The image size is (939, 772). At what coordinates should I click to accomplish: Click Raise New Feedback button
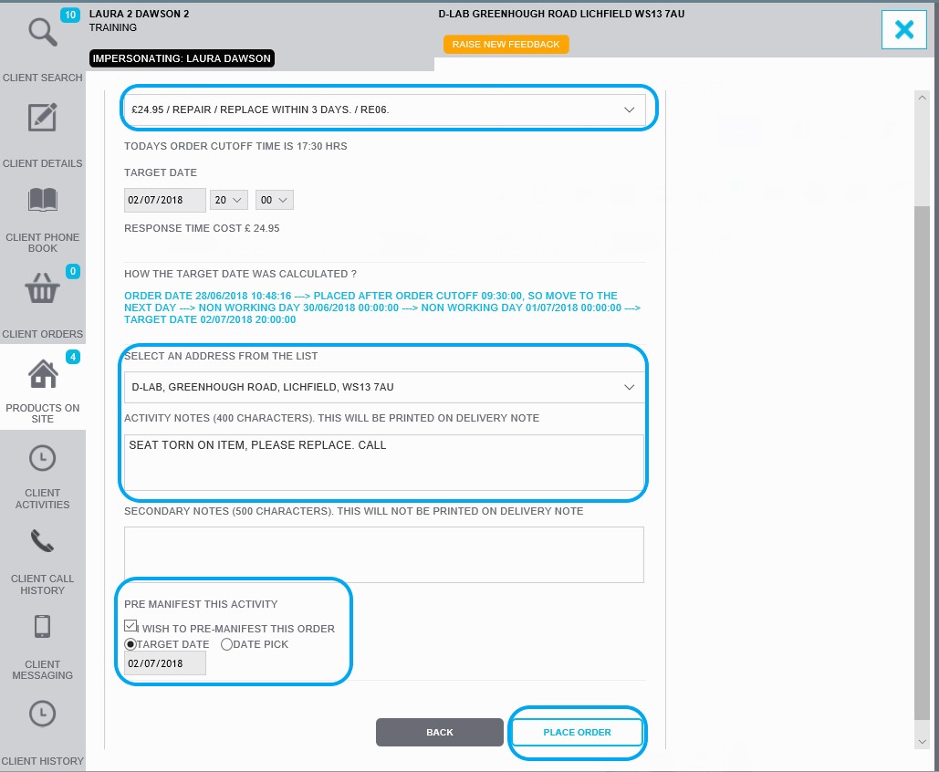pyautogui.click(x=506, y=45)
